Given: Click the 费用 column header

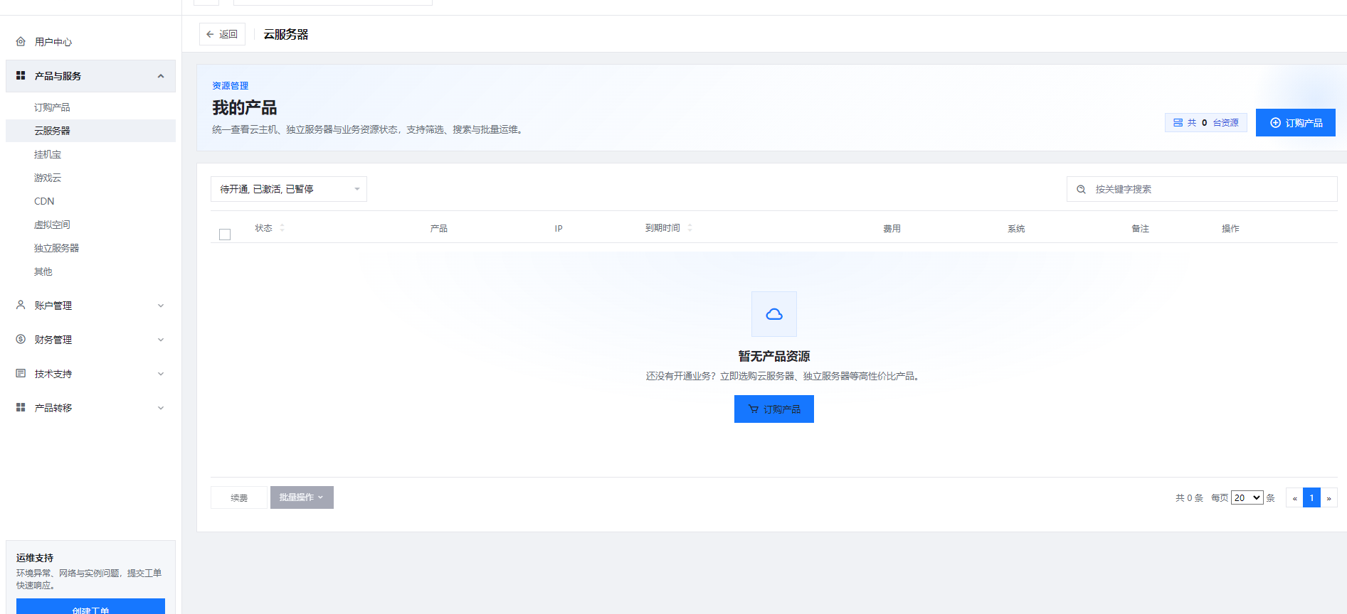Looking at the screenshot, I should (x=892, y=228).
